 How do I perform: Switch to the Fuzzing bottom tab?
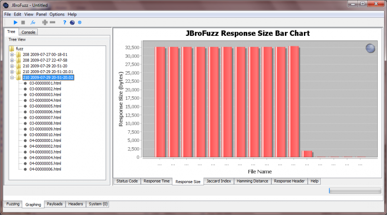pos(13,204)
